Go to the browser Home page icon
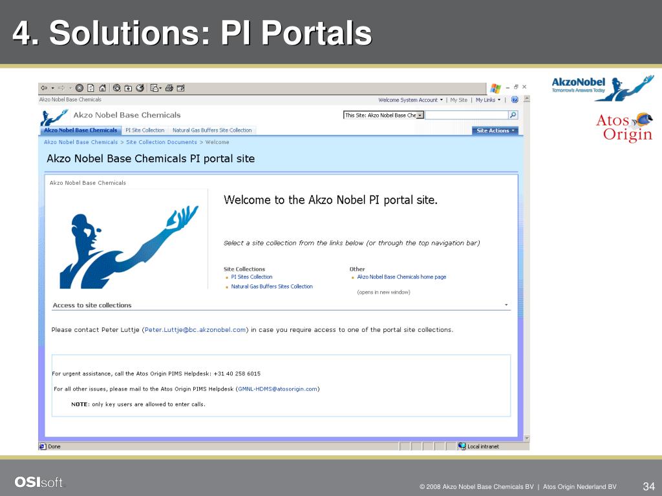Screen dimensions: 662x496 pos(102,88)
